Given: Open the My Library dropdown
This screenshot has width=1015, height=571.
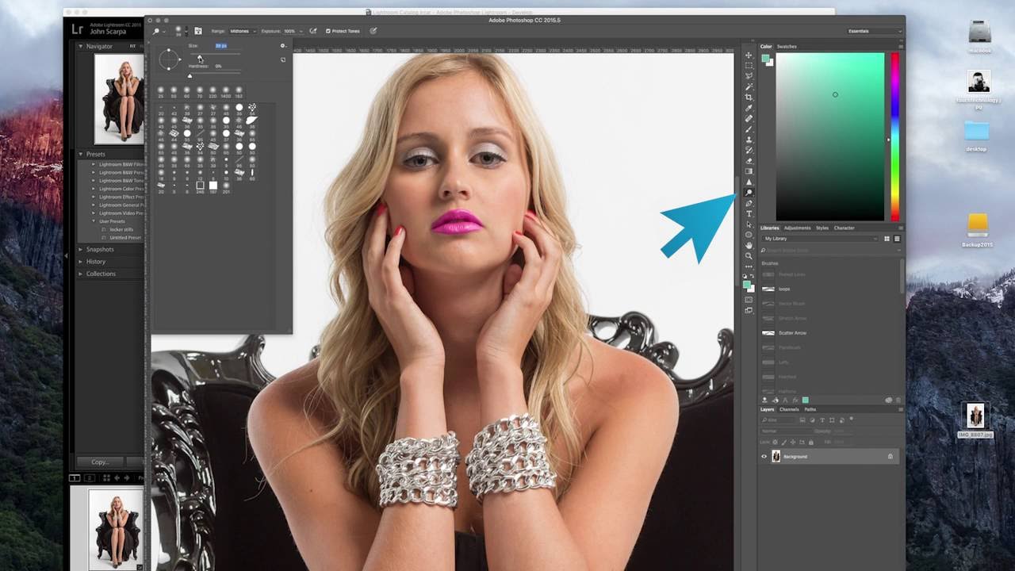Looking at the screenshot, I should pyautogui.click(x=820, y=239).
